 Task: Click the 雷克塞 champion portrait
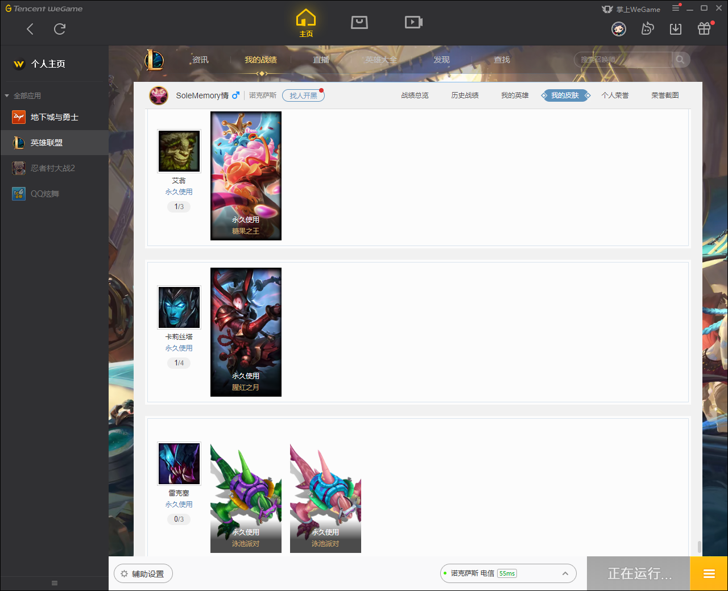[179, 464]
